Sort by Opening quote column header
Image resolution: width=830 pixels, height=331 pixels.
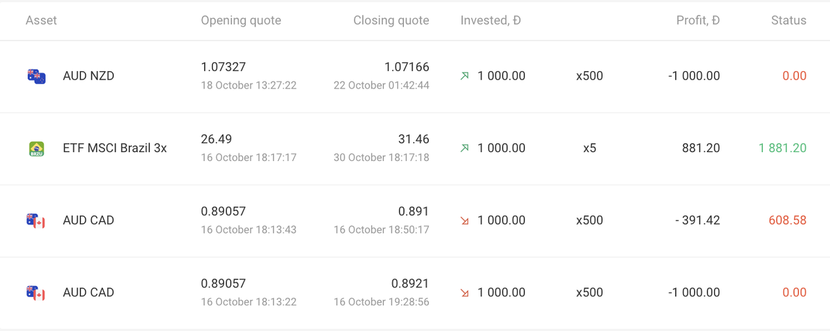(241, 21)
